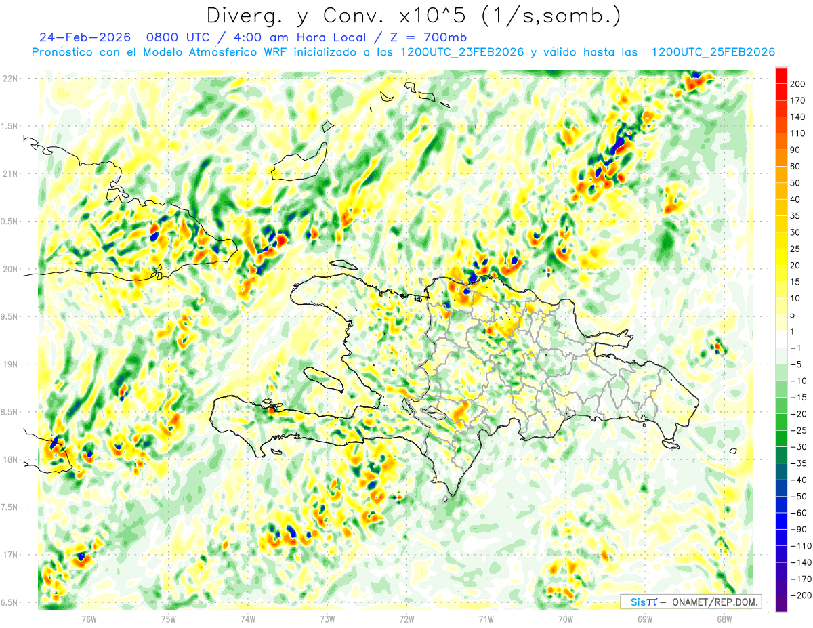Click the '1200UTC_25FEB2026' valid-until text
This screenshot has width=813, height=628.
click(713, 52)
